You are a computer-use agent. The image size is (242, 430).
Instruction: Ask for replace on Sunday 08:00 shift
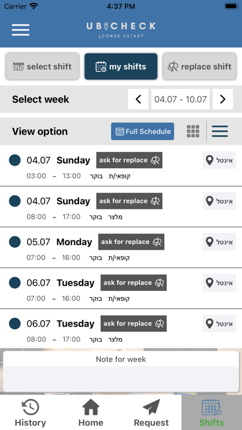(x=129, y=201)
